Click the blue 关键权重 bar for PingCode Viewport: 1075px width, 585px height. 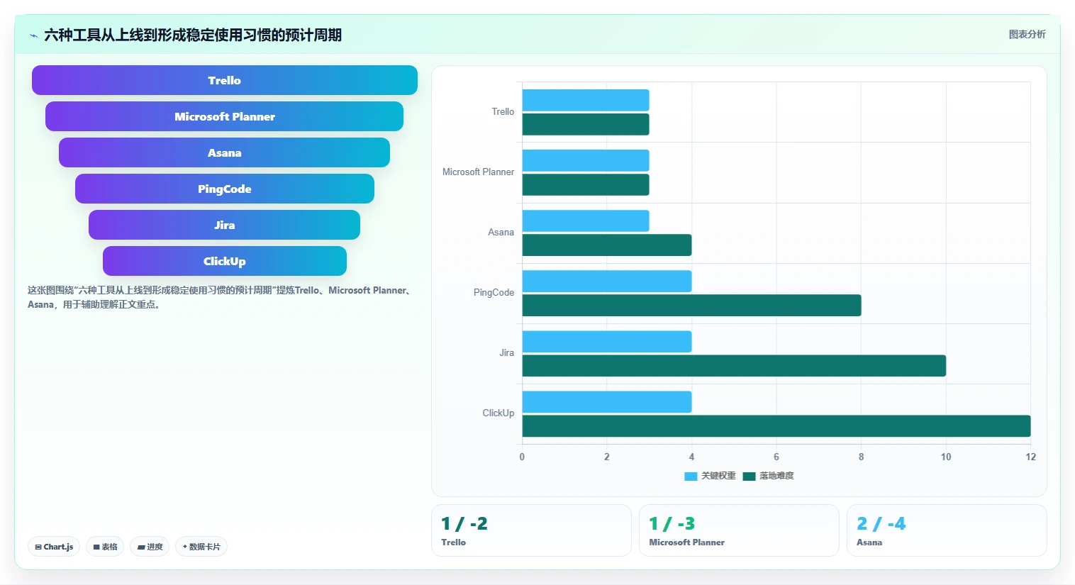pos(607,281)
